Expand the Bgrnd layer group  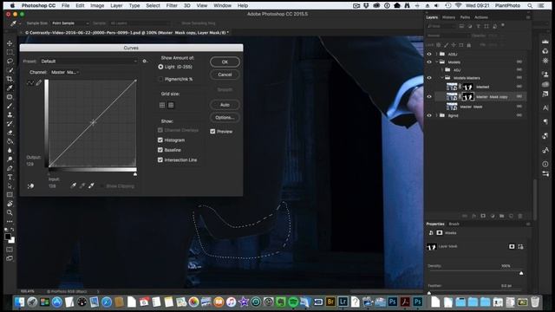tap(437, 115)
